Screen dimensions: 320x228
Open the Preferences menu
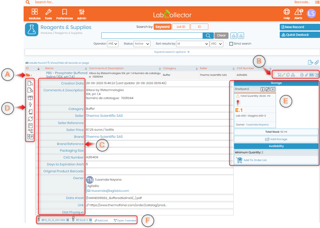point(64,14)
